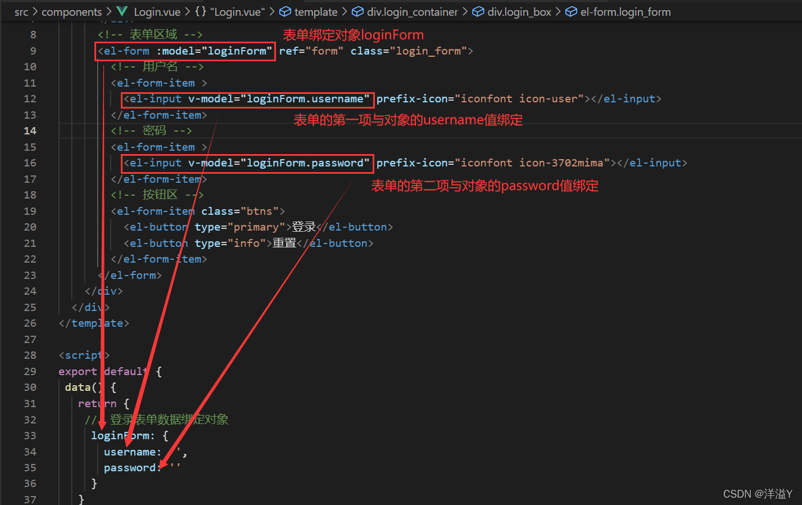Click the </el-form-item> tag on line 13
The image size is (802, 505).
pyautogui.click(x=159, y=115)
